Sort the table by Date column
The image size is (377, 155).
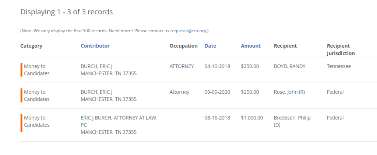pyautogui.click(x=210, y=46)
